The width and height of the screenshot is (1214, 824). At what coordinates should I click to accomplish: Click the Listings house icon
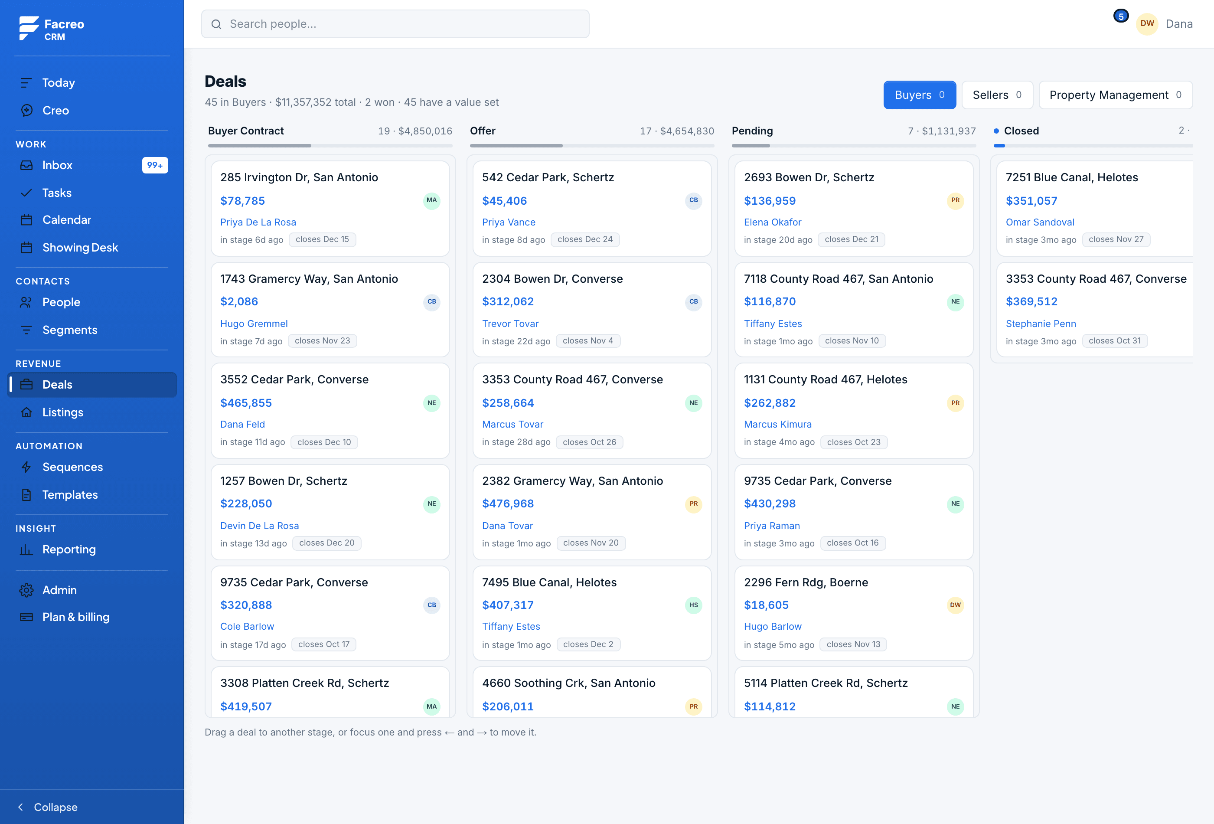pos(26,412)
